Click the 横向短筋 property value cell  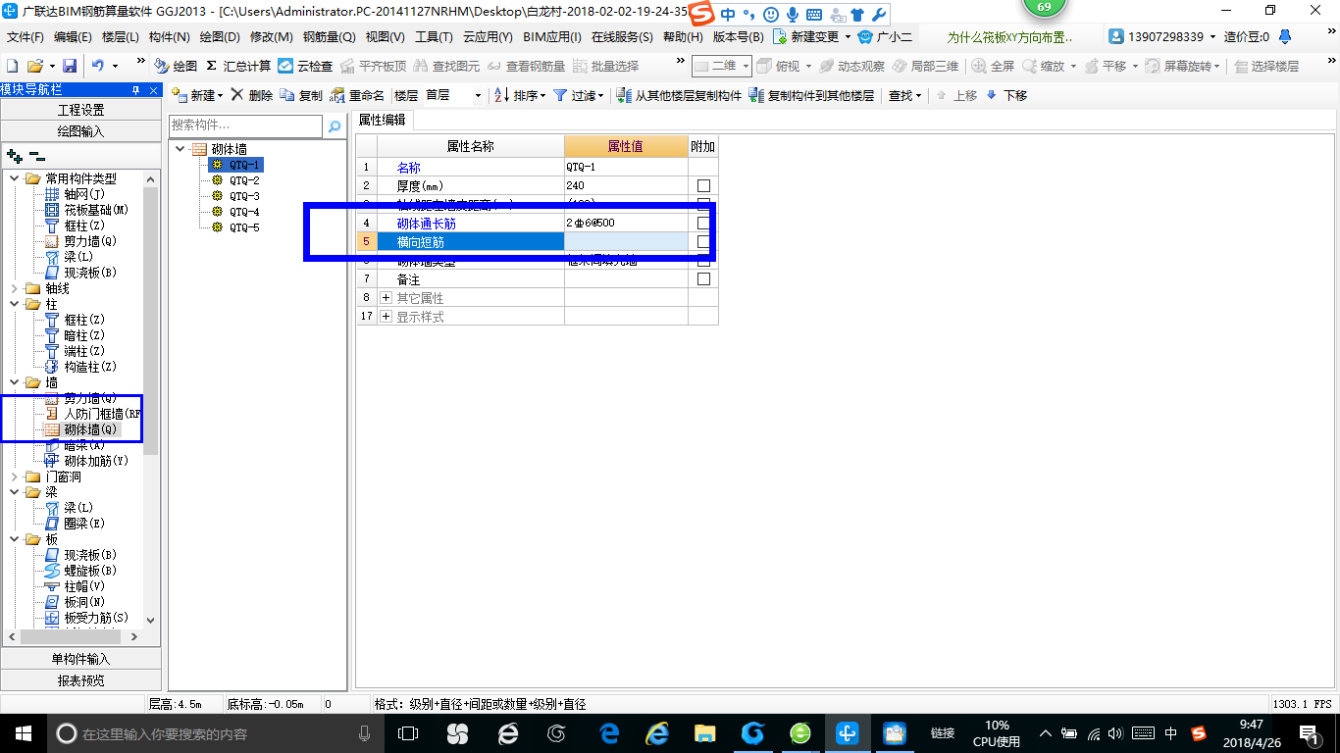click(x=626, y=241)
